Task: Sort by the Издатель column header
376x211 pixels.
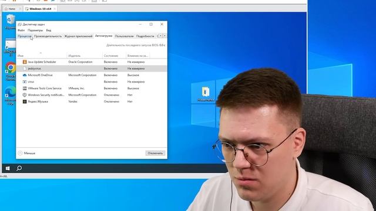Action: pos(85,55)
